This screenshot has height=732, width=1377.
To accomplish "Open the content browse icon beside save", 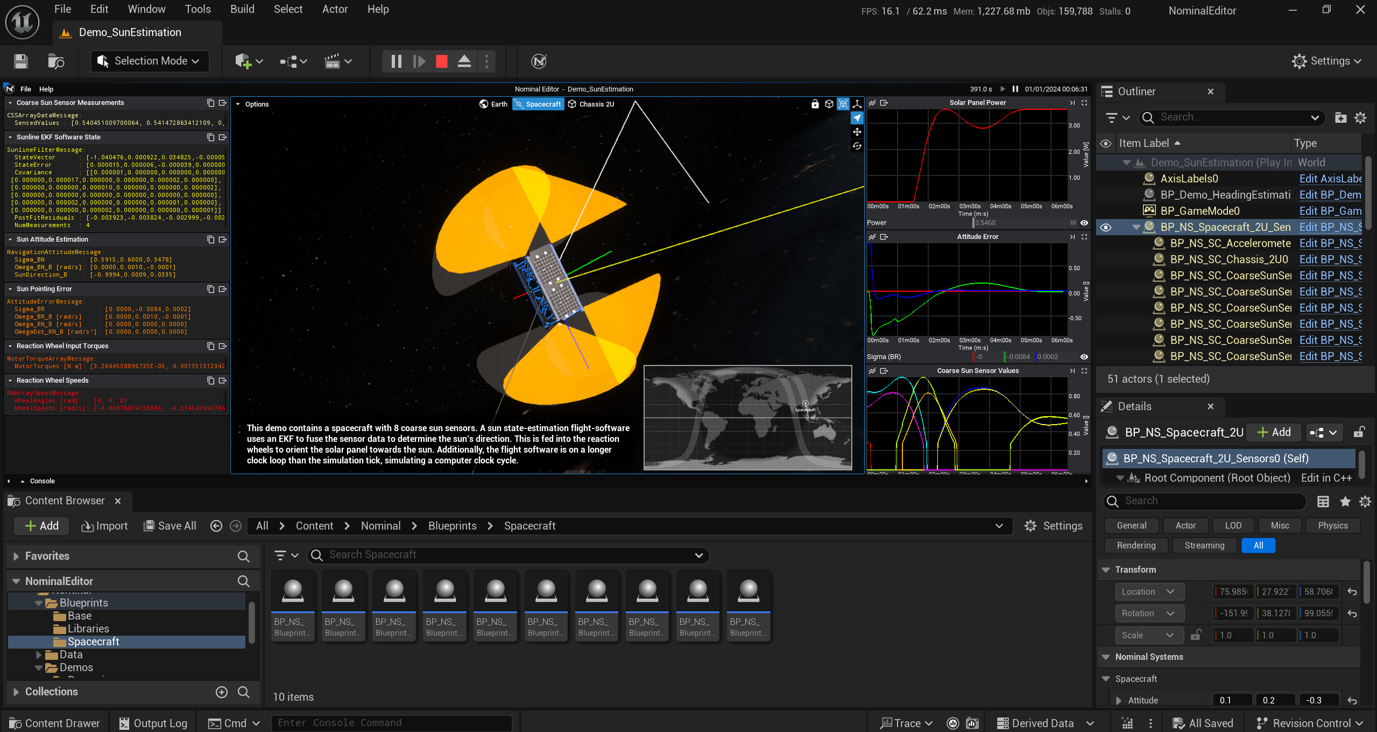I will [56, 61].
